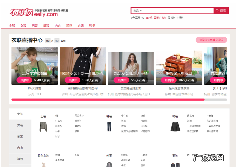Image resolution: width=236 pixels, height=167 pixels.
Task: Click the live stream carousel pink scrollbar
Action: tap(108, 100)
